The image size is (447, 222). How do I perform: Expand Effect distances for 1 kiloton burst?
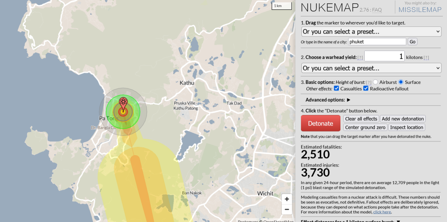351,221
